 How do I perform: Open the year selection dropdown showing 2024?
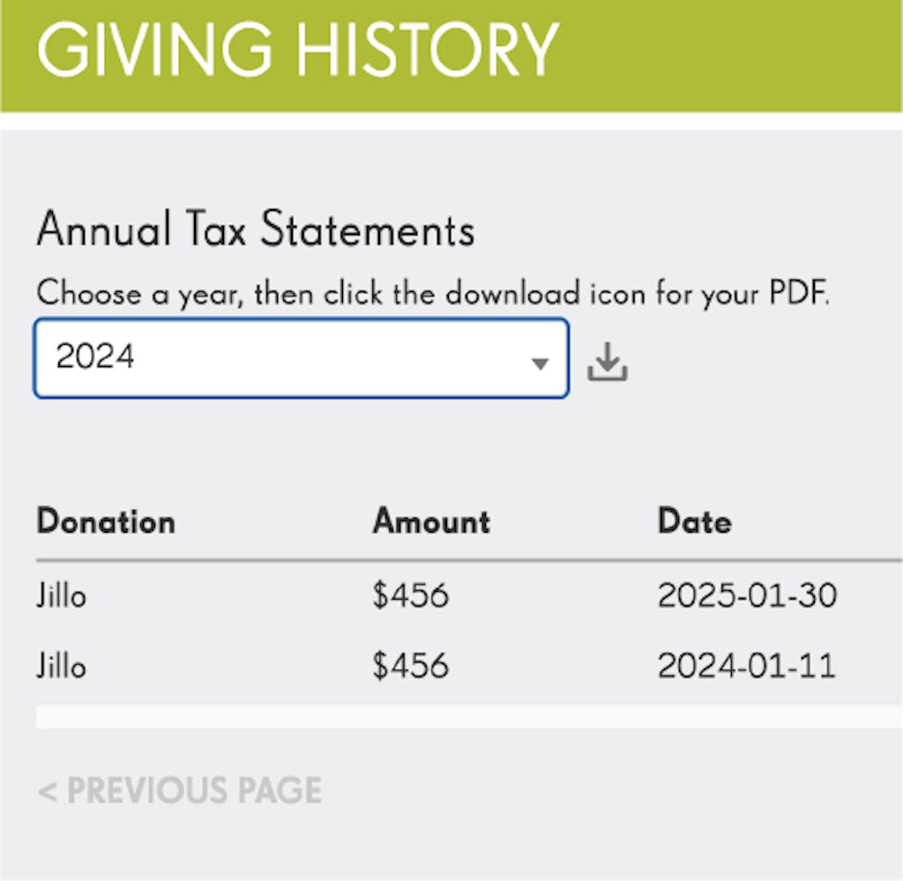click(x=300, y=358)
